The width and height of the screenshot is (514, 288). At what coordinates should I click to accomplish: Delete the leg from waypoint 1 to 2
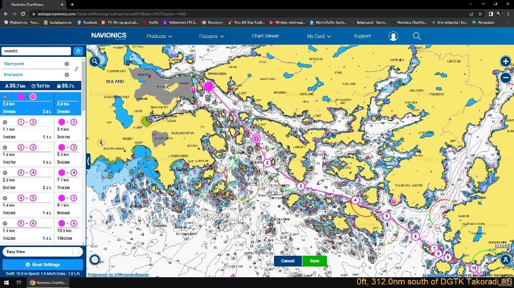point(5,122)
